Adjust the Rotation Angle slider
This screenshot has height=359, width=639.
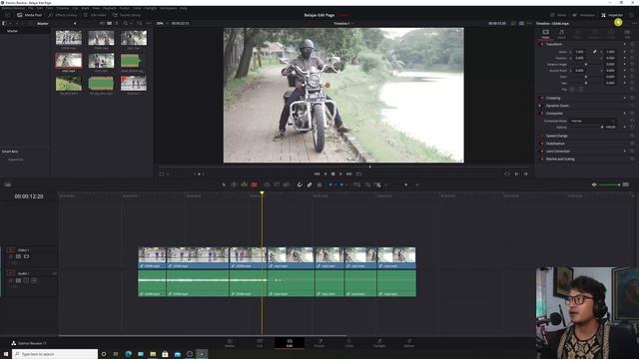coord(585,64)
